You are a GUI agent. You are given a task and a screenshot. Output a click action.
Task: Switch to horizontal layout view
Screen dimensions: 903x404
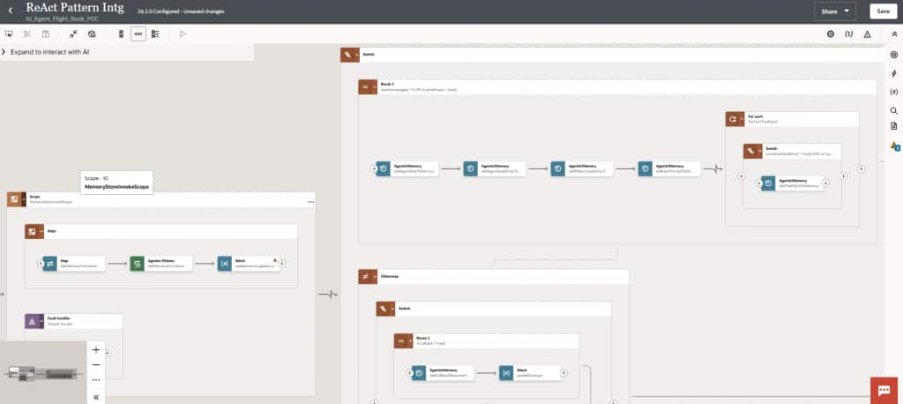138,34
